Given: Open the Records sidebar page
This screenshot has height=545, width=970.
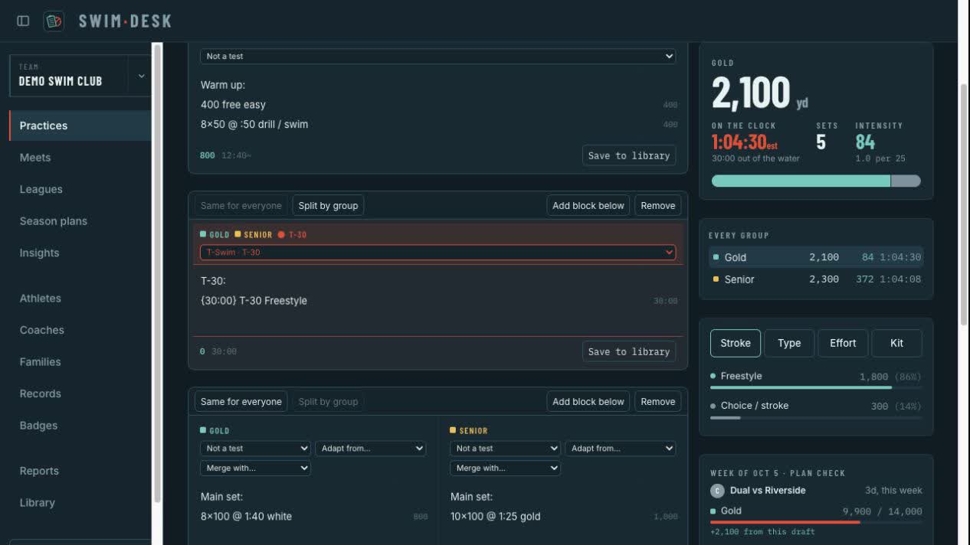Looking at the screenshot, I should point(80,393).
